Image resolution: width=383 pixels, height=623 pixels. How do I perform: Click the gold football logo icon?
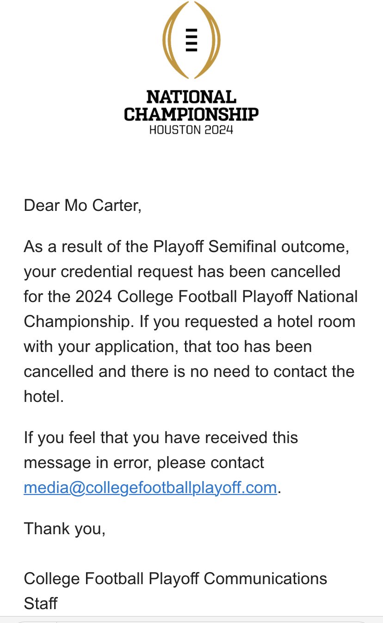[x=191, y=39]
